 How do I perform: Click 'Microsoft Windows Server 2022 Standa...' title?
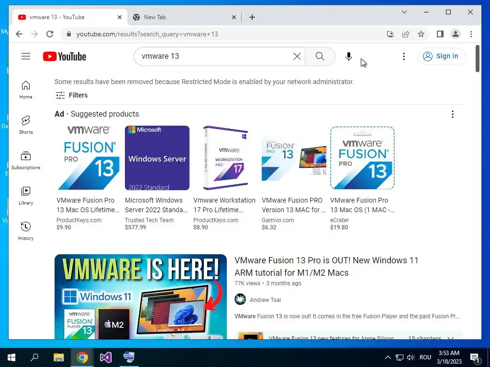coord(156,205)
